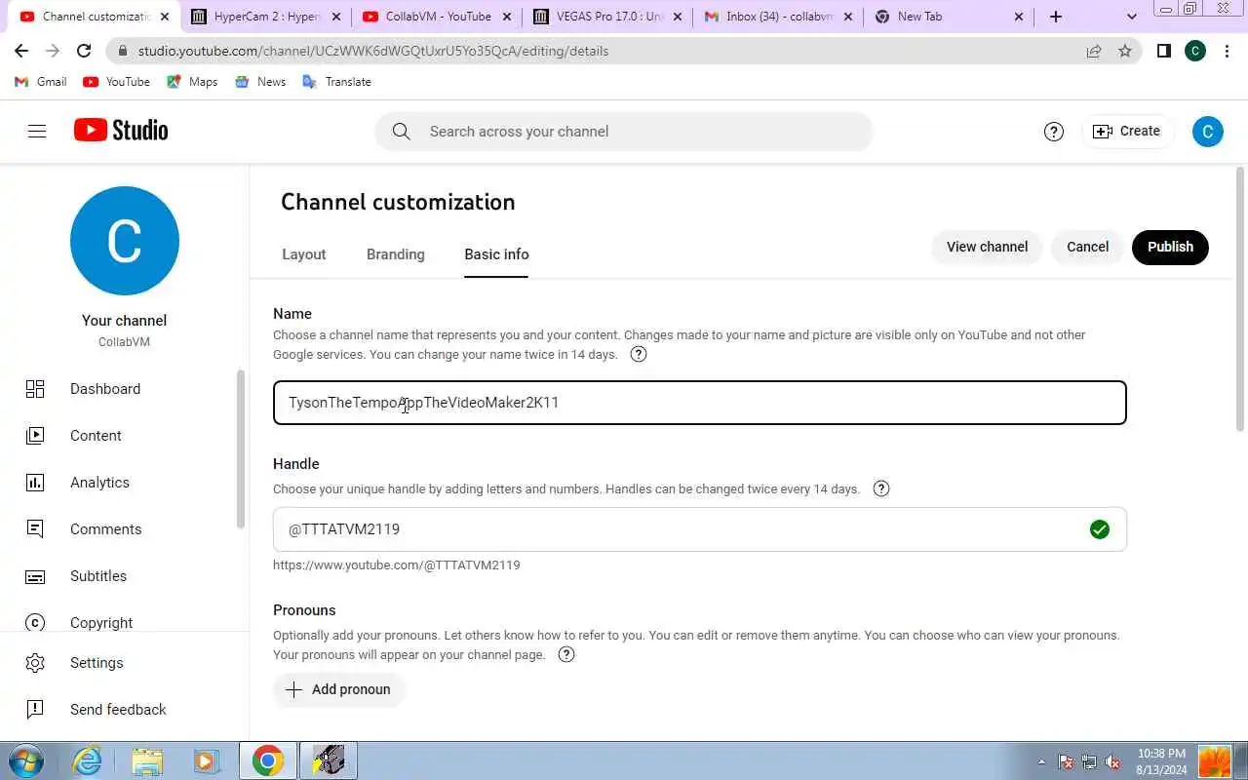Click Send feedback in the sidebar
Image resolution: width=1248 pixels, height=780 pixels.
(117, 710)
